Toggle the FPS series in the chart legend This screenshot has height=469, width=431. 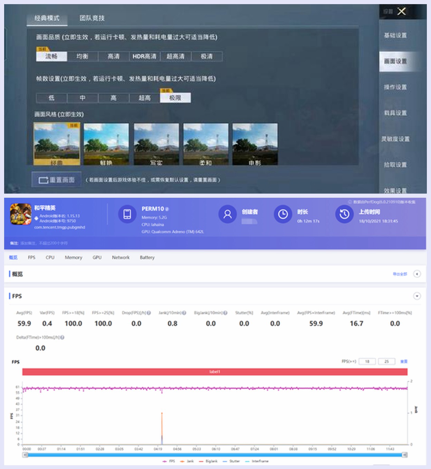169,461
